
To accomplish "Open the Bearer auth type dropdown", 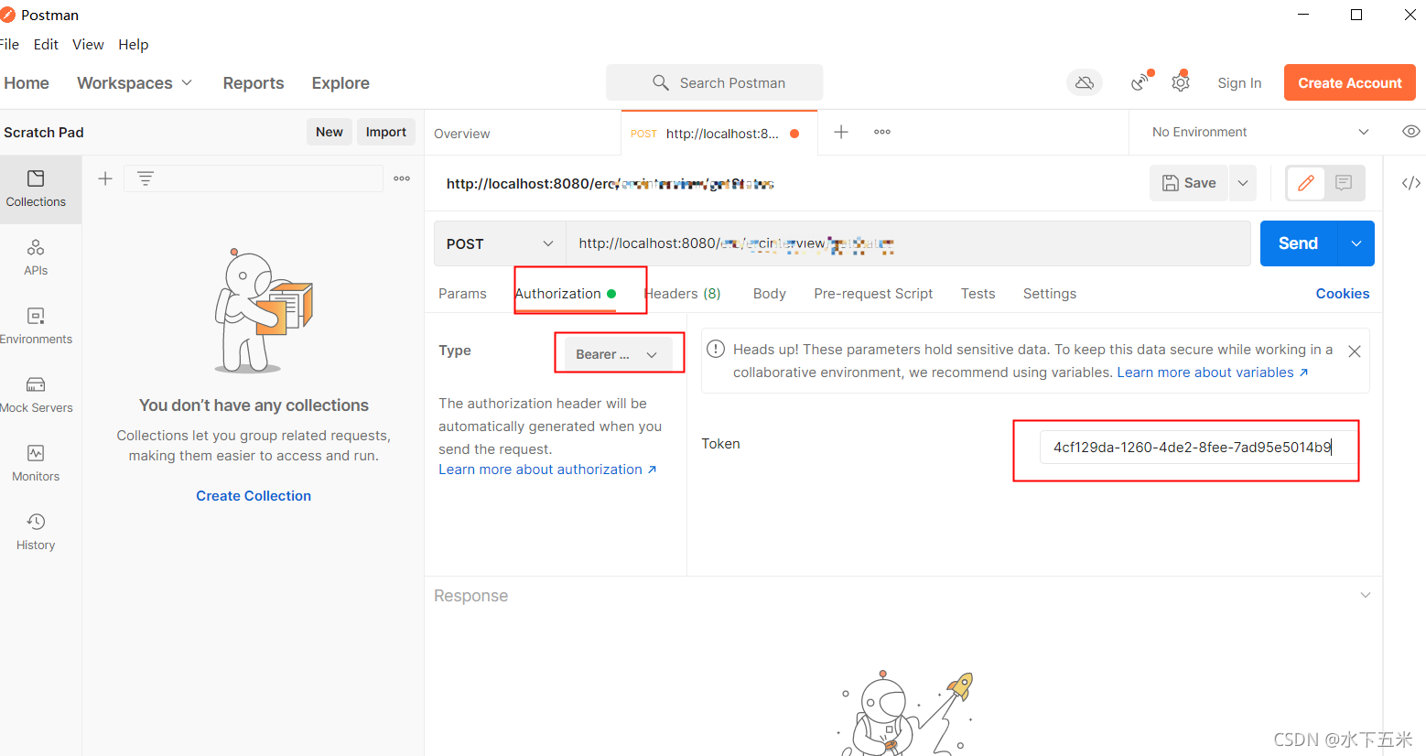I will [x=618, y=354].
